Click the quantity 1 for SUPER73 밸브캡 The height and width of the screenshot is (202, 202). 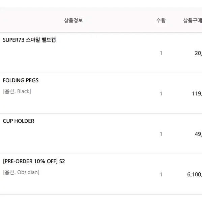tap(161, 53)
